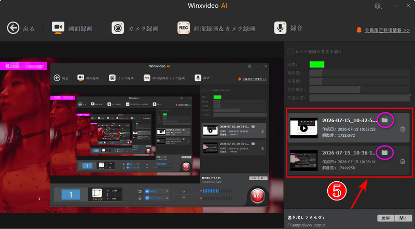This screenshot has width=415, height=229.
Task: Click the クロップ crop region tool
Action: [x=97, y=194]
